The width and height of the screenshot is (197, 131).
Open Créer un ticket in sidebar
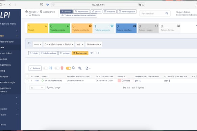[6, 53]
